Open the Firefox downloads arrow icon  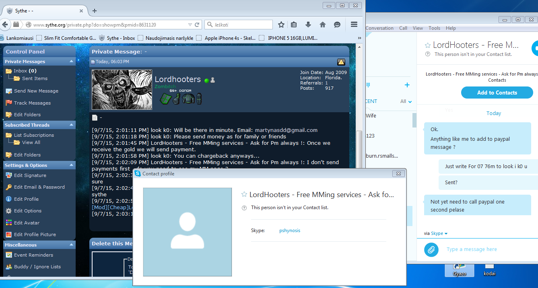(x=308, y=25)
